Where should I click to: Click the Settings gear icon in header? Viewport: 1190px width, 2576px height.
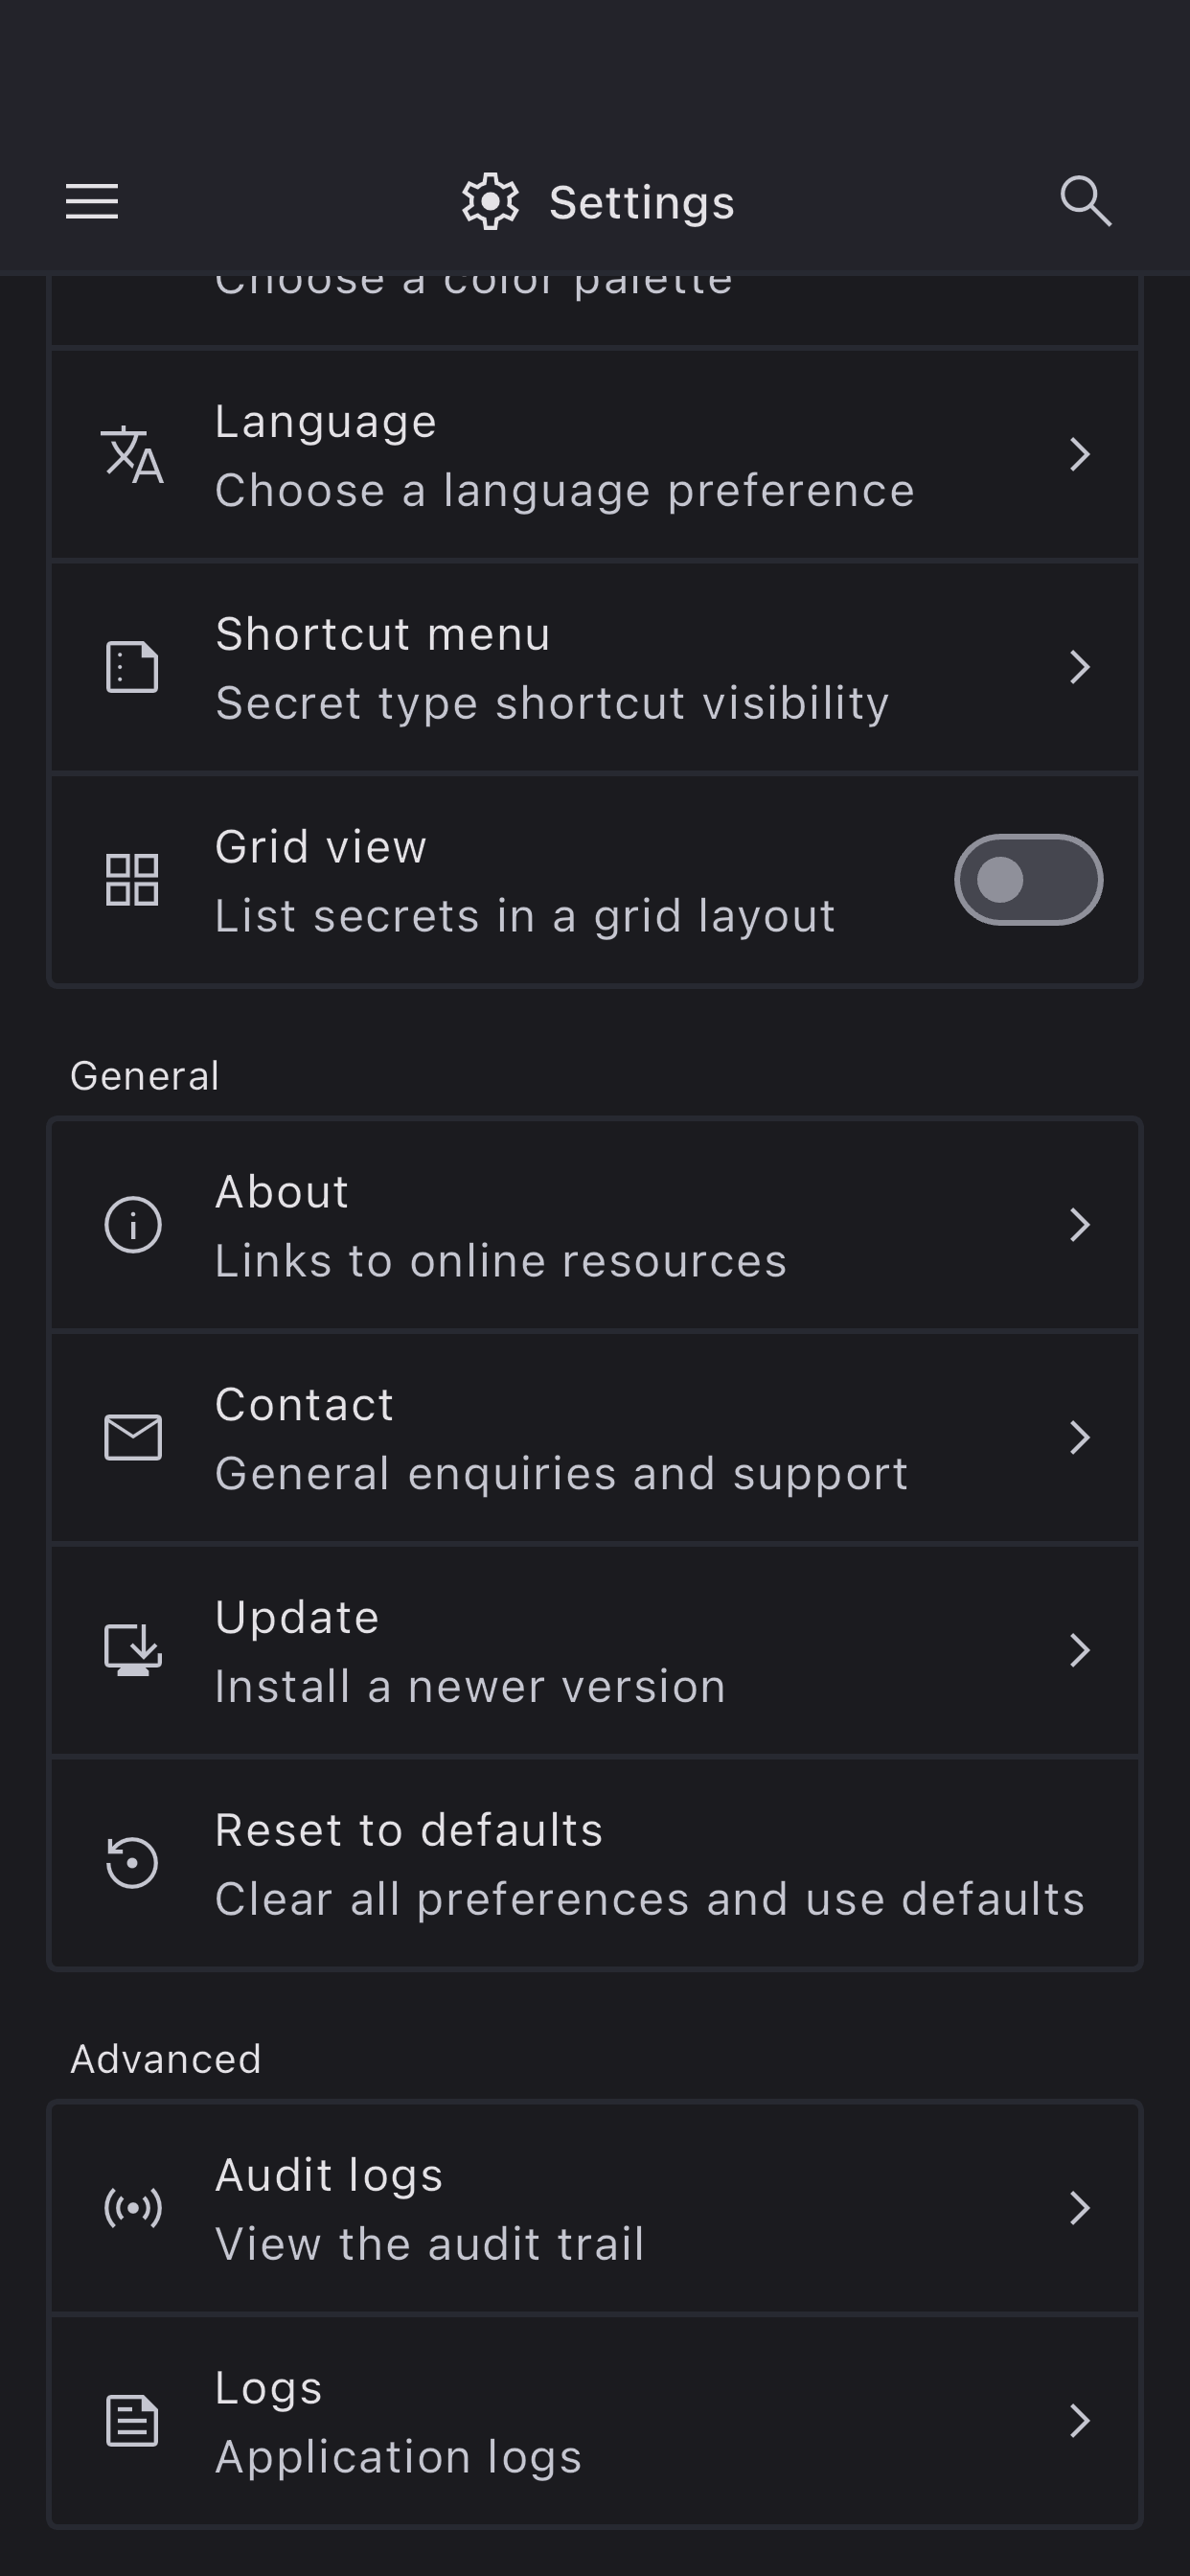pyautogui.click(x=490, y=202)
